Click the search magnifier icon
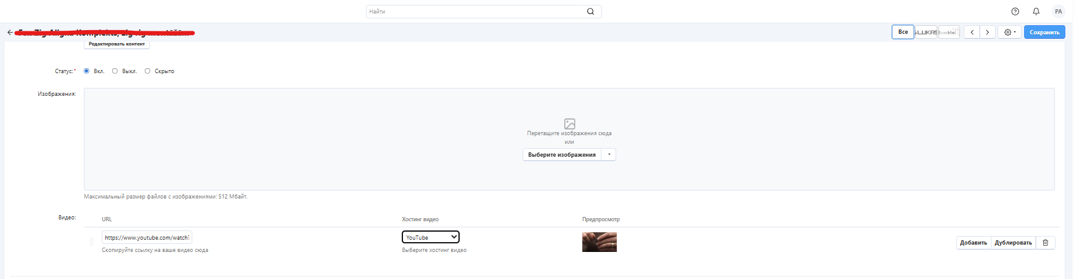Screen dimensions: 1074x279 [x=590, y=12]
